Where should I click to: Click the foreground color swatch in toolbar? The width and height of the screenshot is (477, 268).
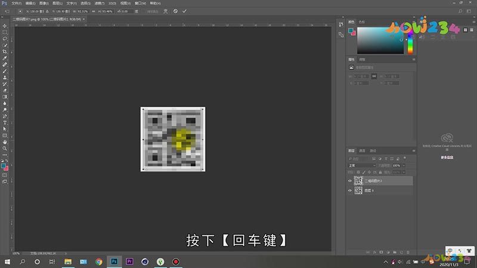4,166
